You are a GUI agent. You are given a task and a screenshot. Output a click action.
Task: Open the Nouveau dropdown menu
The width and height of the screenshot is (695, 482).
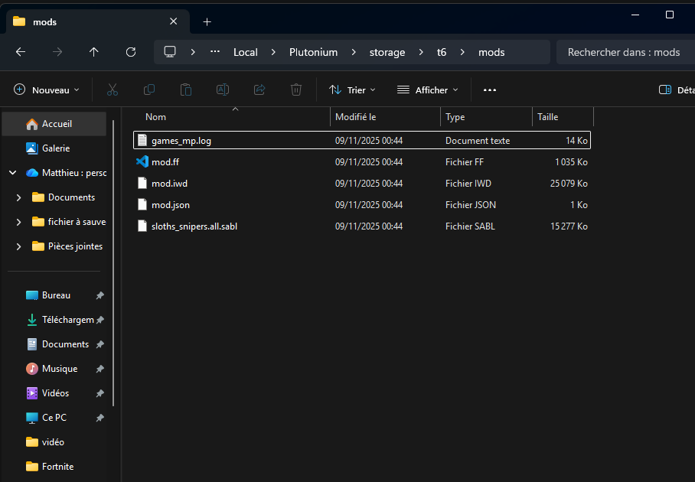click(x=47, y=90)
